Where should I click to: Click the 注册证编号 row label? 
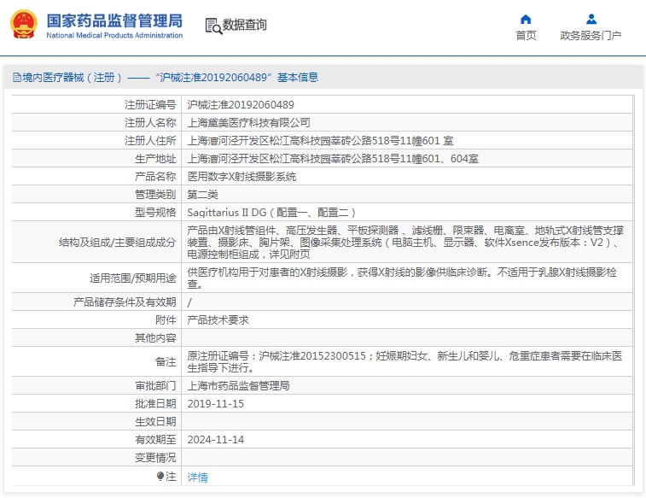pyautogui.click(x=150, y=105)
